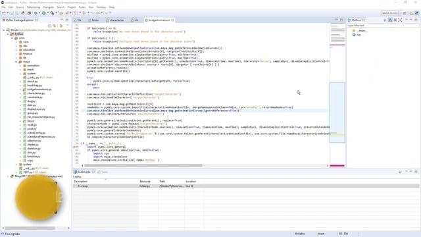Maximize the editor area
This screenshot has height=237, width=421.
341,20
